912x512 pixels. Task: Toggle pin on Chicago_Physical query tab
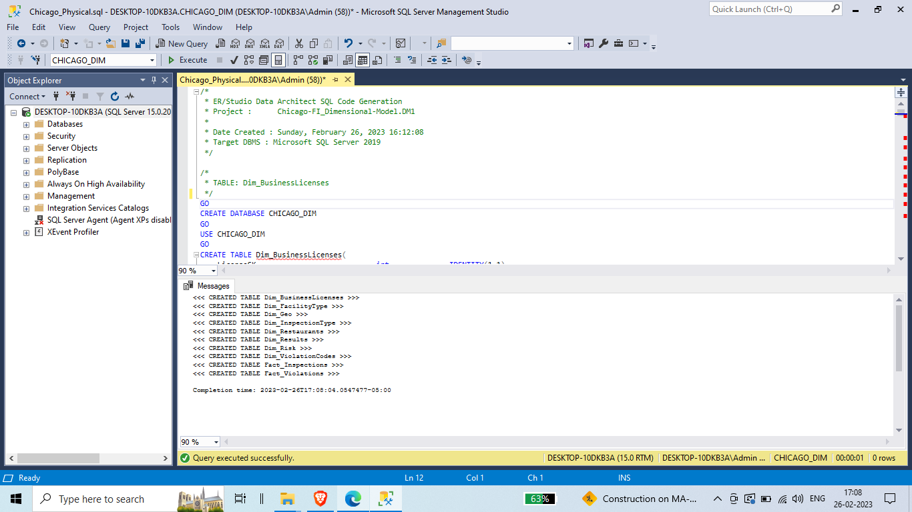coord(335,79)
